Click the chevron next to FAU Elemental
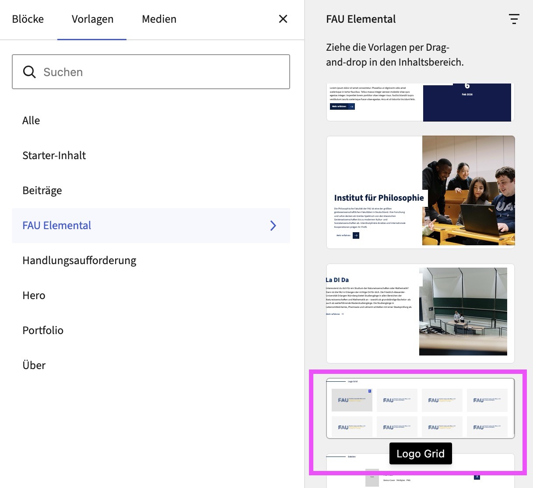The image size is (533, 488). 273,226
